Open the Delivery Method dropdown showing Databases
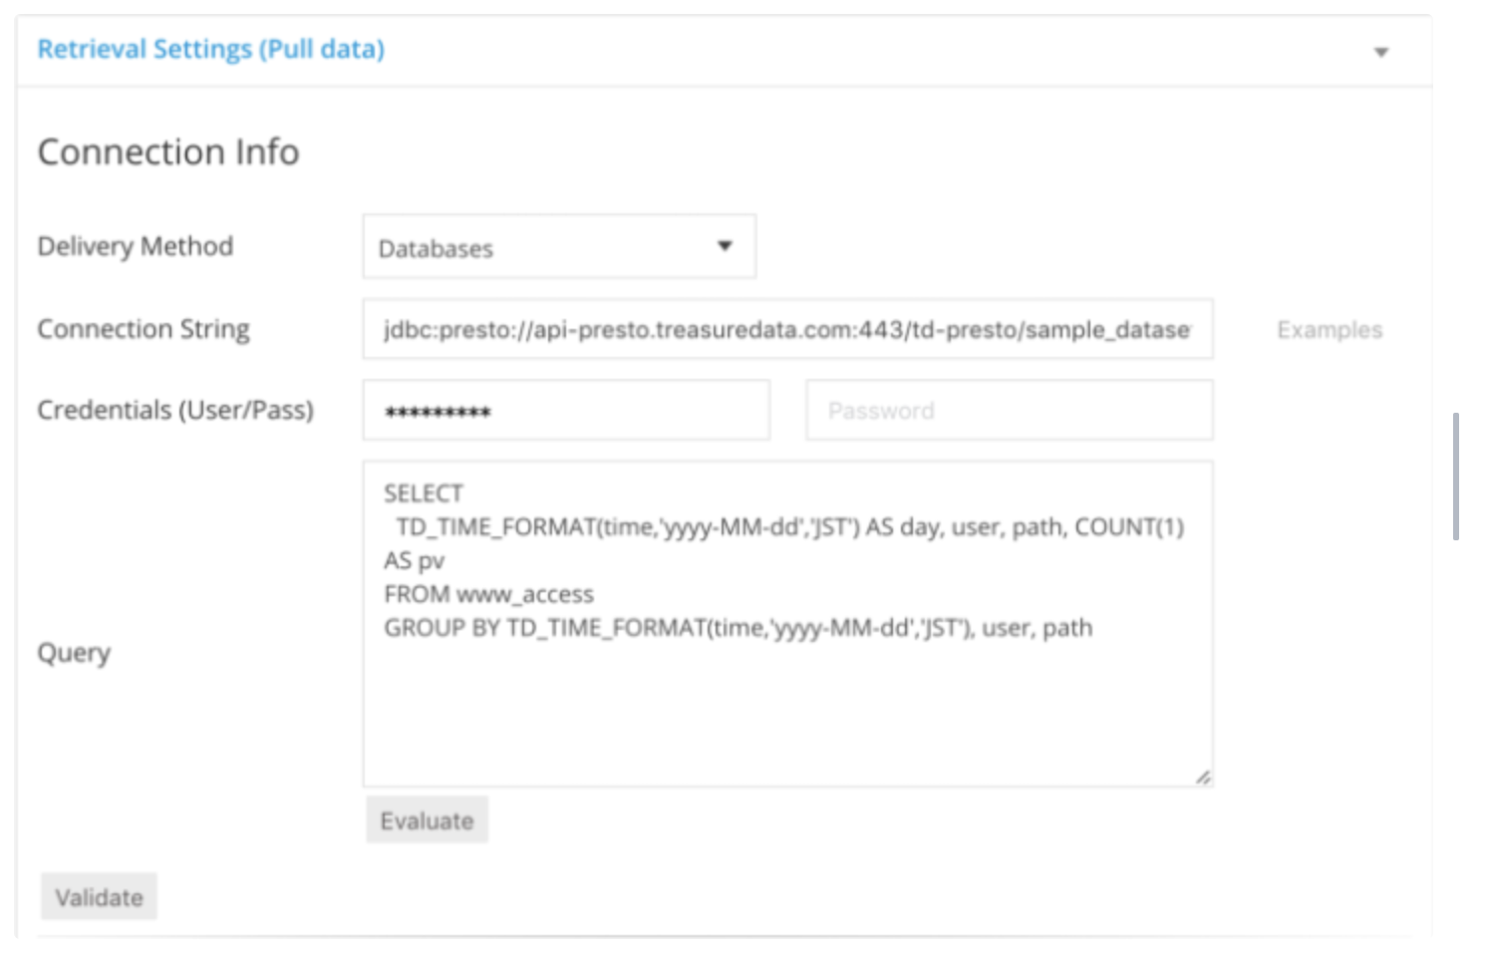The image size is (1493, 973). (x=558, y=247)
